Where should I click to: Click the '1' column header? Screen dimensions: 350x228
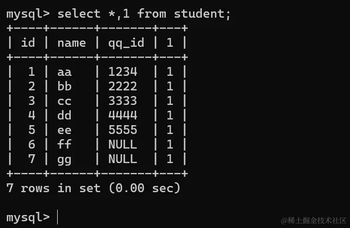(170, 43)
